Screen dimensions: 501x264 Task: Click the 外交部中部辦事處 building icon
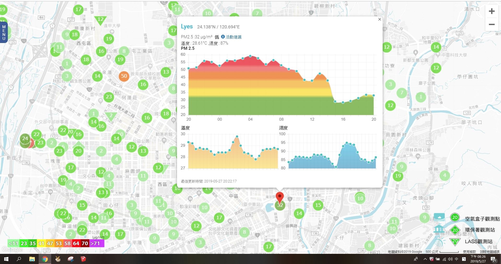51,128
